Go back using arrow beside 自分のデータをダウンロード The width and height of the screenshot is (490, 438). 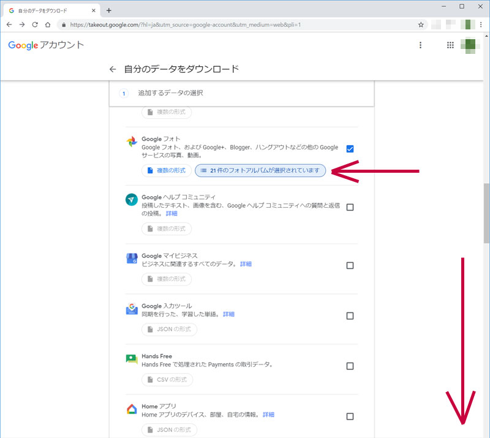pos(112,69)
